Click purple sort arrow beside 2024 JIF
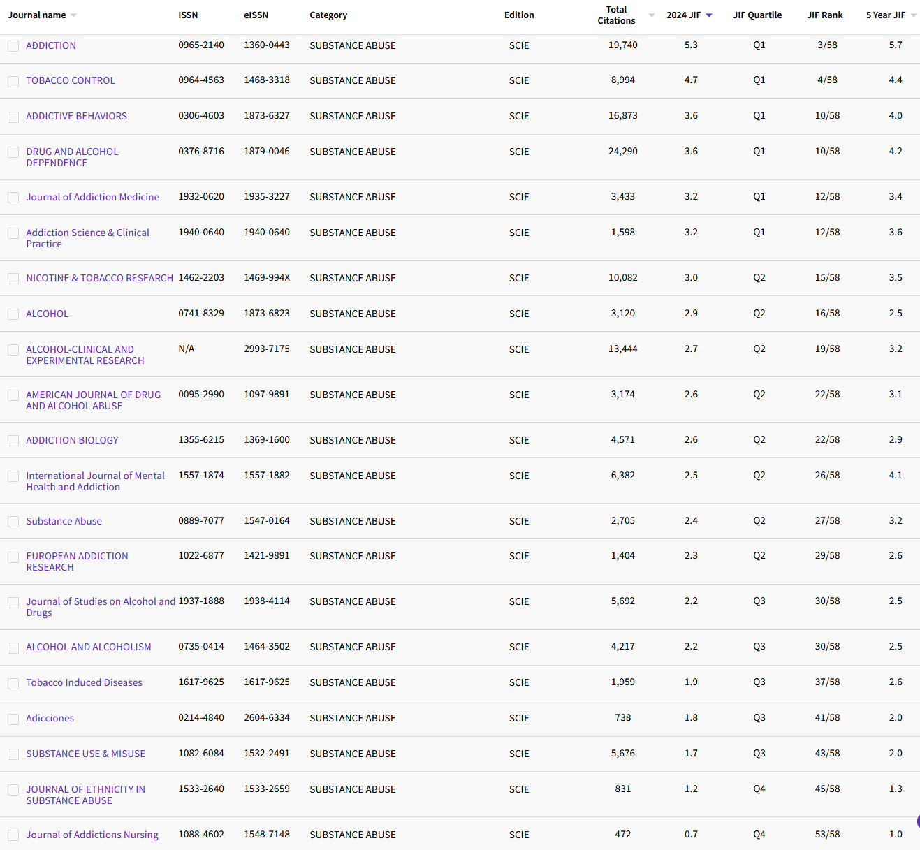Viewport: 920px width, 850px height. 709,15
